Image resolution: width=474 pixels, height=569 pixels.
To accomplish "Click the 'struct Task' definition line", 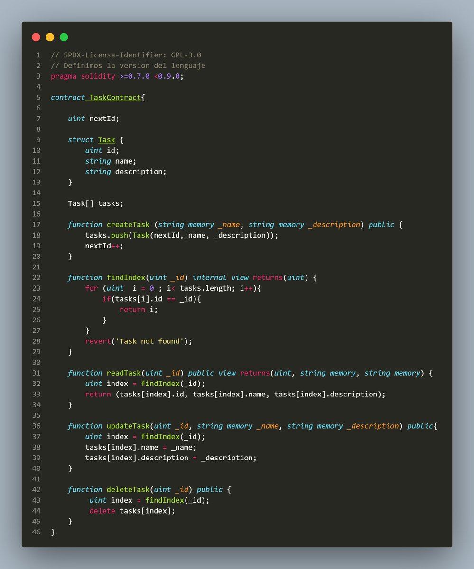I will 96,140.
